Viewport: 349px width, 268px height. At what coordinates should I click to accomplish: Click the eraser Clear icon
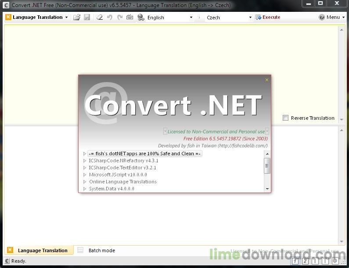pyautogui.click(x=99, y=18)
